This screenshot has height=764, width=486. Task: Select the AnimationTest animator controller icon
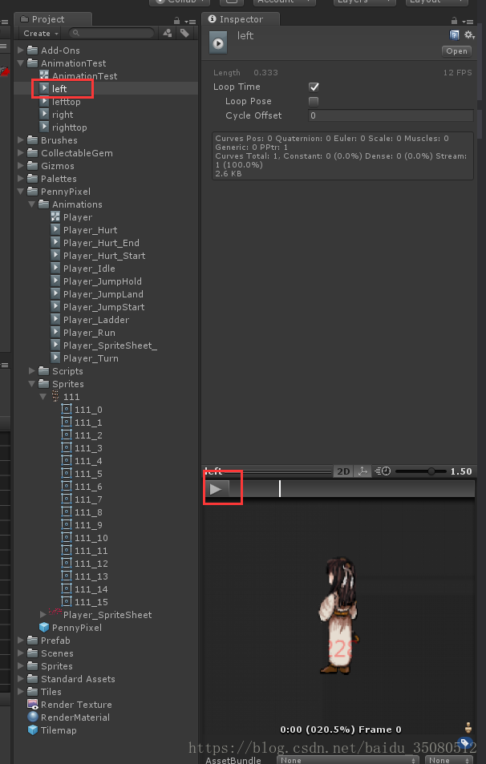(44, 75)
